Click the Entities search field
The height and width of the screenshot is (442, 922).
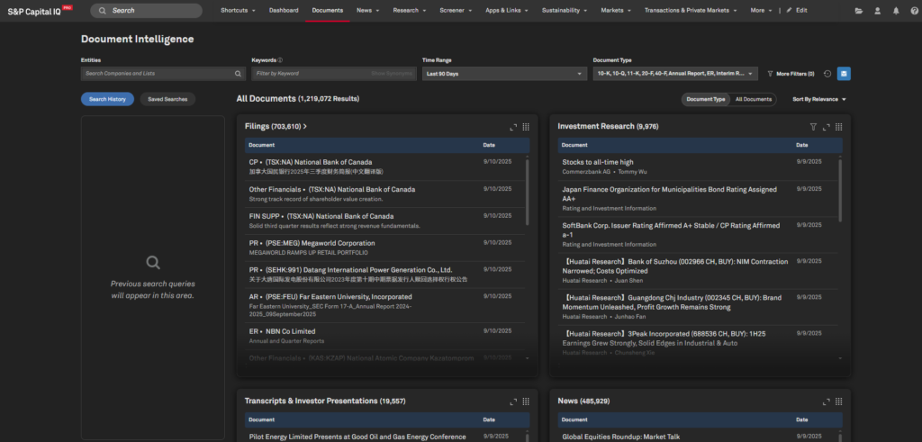click(158, 74)
